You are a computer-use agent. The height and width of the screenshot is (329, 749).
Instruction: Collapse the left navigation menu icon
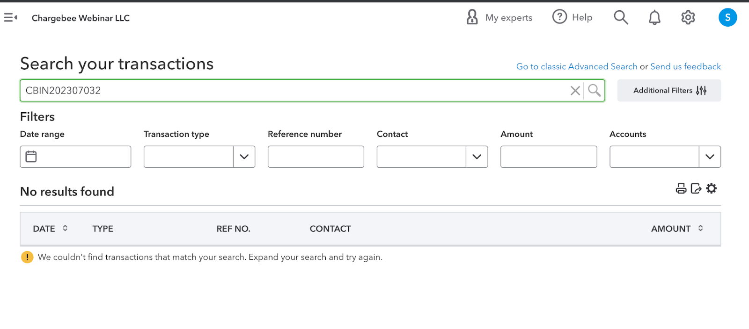pos(10,18)
